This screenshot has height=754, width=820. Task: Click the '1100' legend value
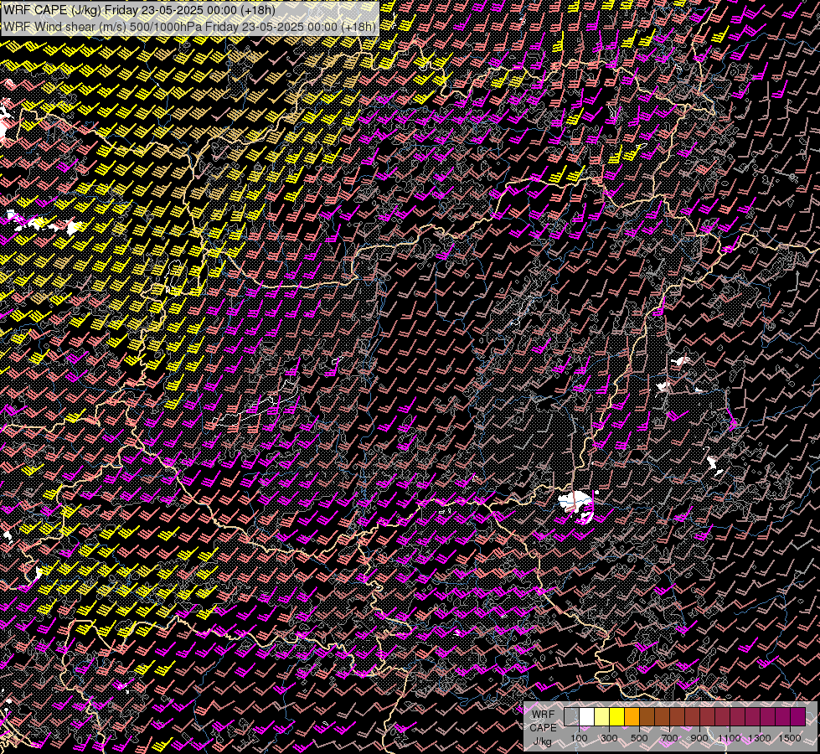pos(729,738)
